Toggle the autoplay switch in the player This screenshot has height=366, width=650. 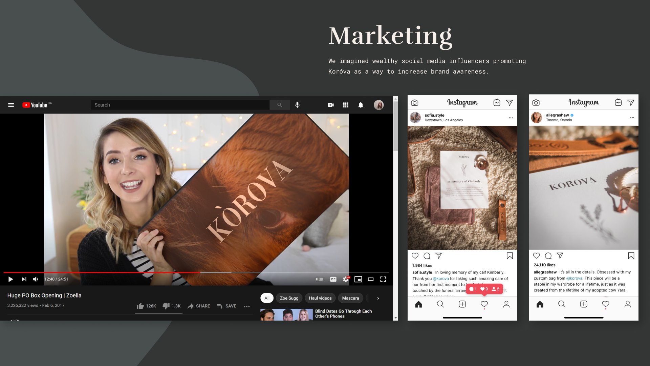point(320,279)
